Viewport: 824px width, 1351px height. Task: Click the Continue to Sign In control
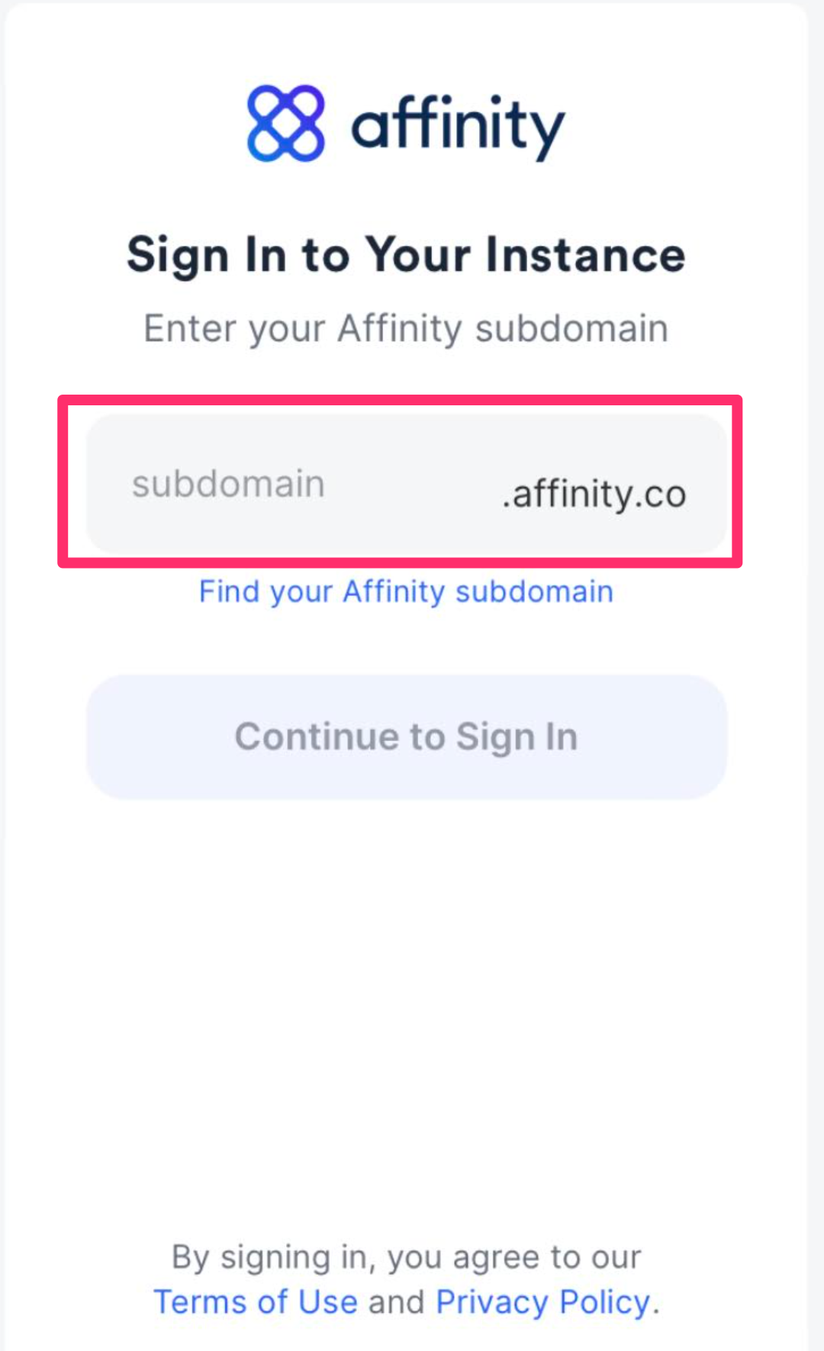tap(407, 736)
